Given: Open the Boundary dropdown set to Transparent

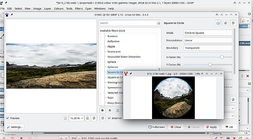Looking at the screenshot, I should pyautogui.click(x=207, y=48).
